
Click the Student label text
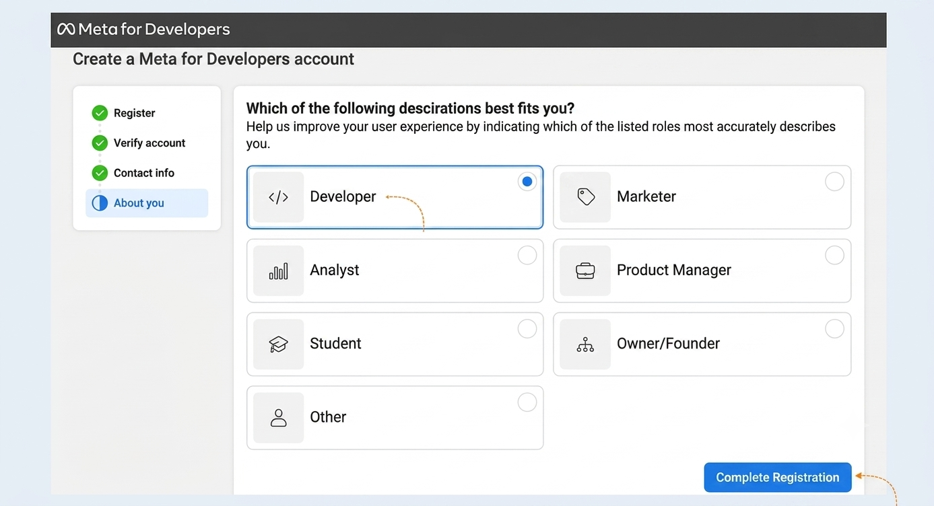coord(335,343)
